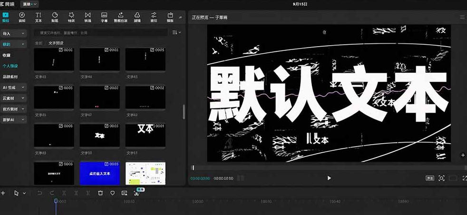Open the preview aspect ratio button
467x215 pixels.
click(x=453, y=178)
